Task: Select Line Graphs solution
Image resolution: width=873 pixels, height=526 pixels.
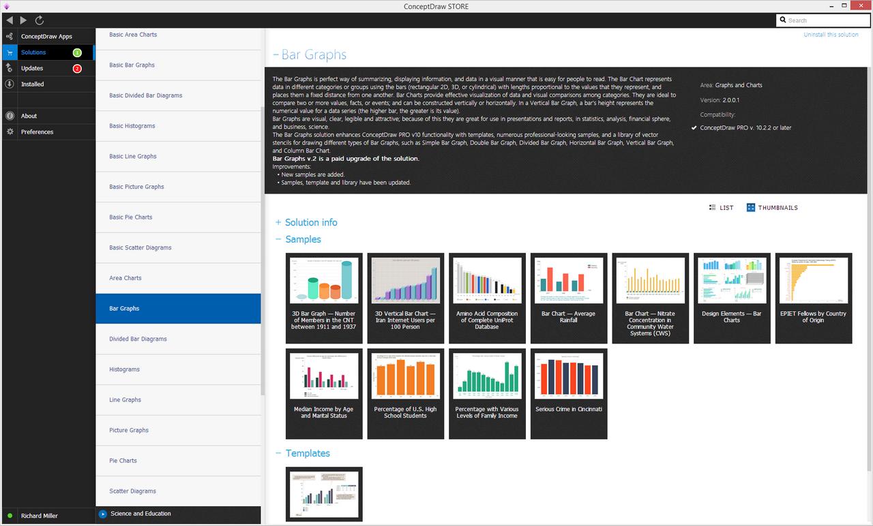Action: pyautogui.click(x=178, y=400)
